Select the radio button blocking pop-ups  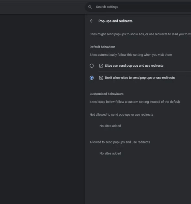pyautogui.click(x=92, y=78)
